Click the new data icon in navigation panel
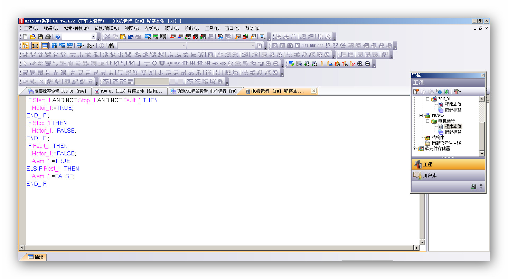The height and width of the screenshot is (279, 508). [x=416, y=92]
